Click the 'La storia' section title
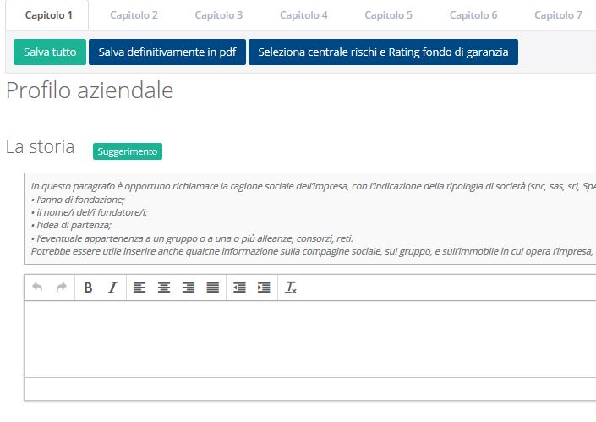 point(40,147)
